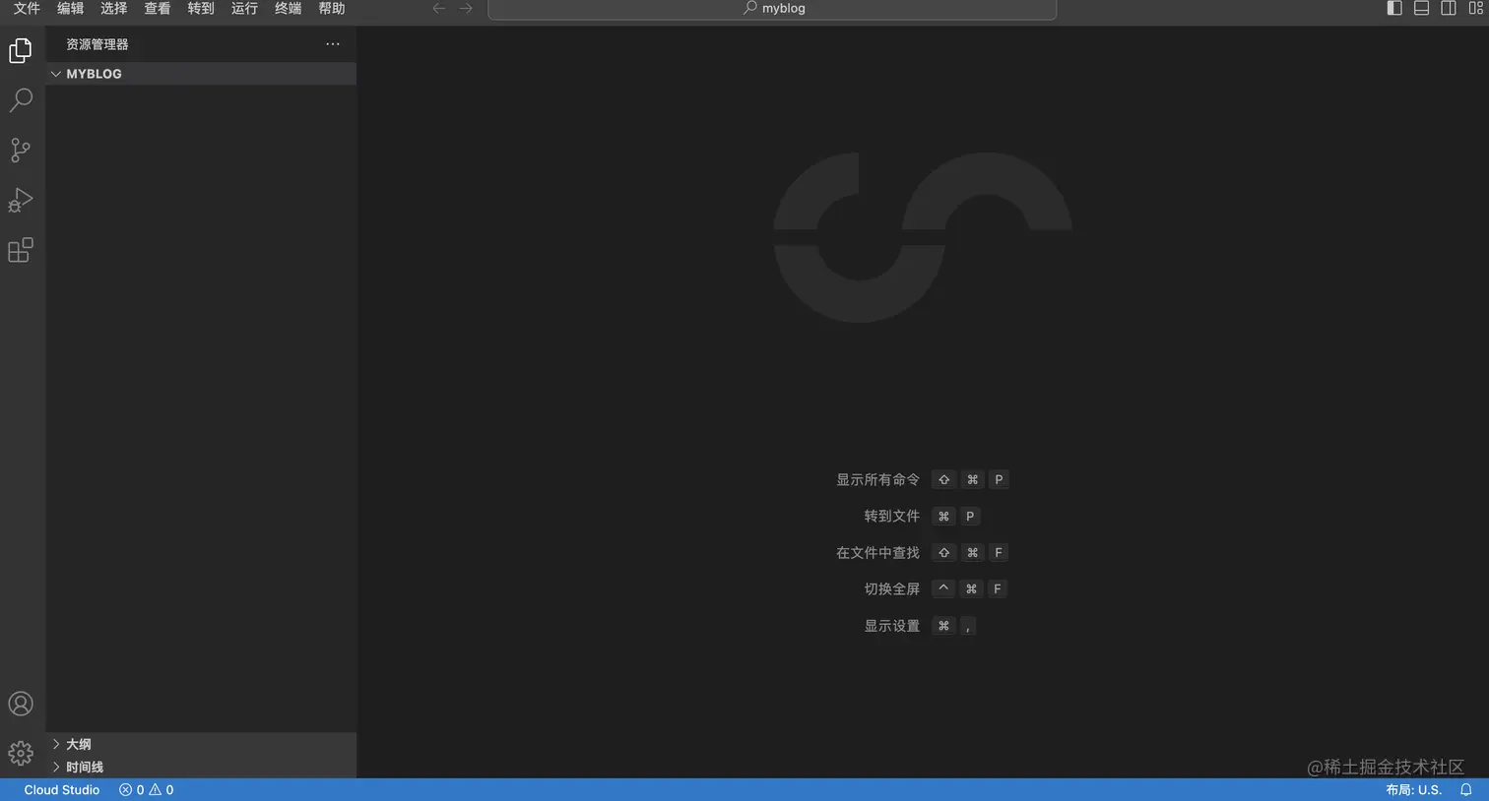Screen dimensions: 1489x801
Task: Open the Manage gear icon
Action: (x=21, y=754)
